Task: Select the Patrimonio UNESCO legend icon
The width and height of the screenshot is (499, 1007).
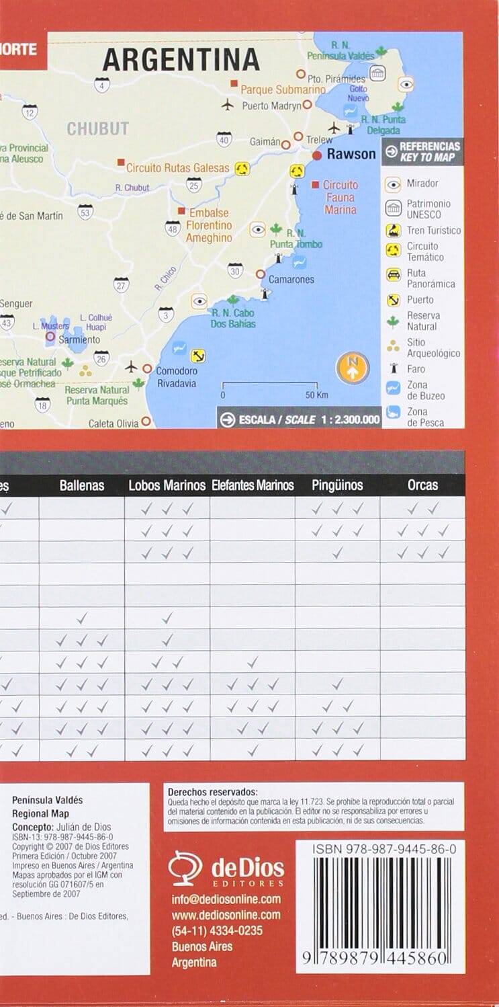Action: pos(393,208)
